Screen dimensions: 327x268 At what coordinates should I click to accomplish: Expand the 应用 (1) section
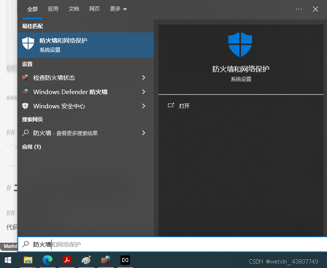pos(31,147)
